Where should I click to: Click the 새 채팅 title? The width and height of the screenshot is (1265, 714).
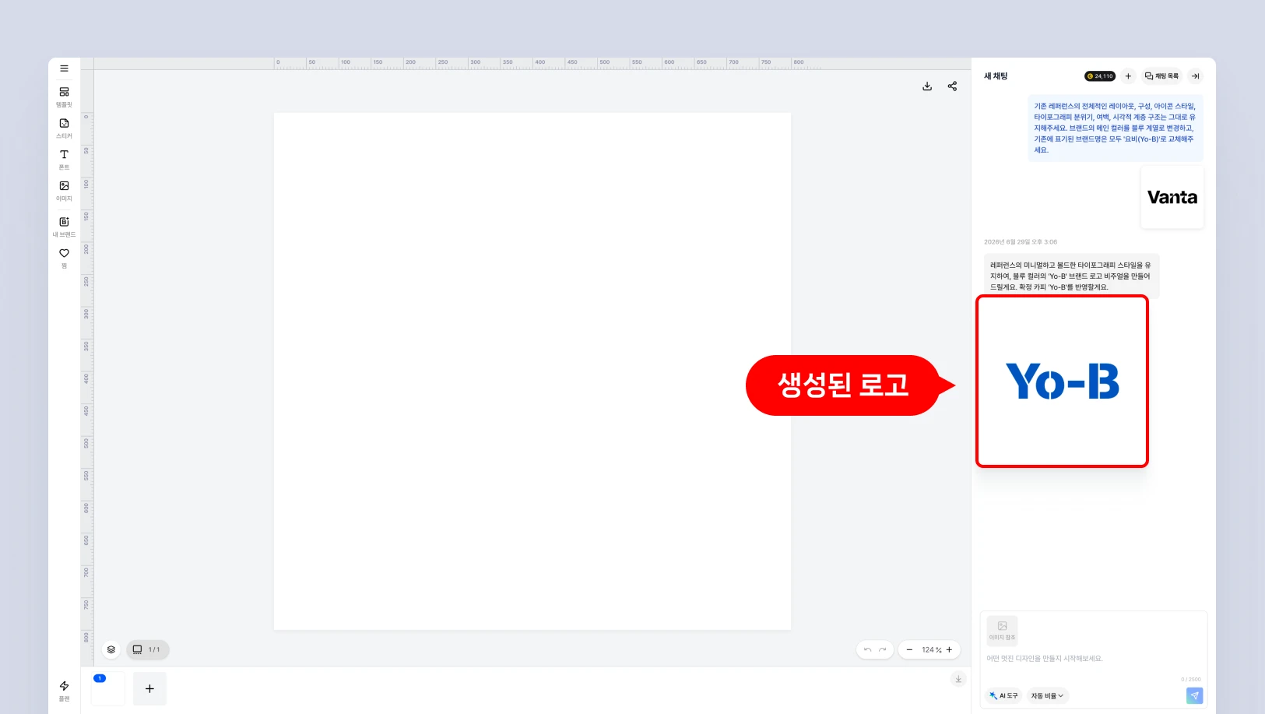(x=996, y=76)
